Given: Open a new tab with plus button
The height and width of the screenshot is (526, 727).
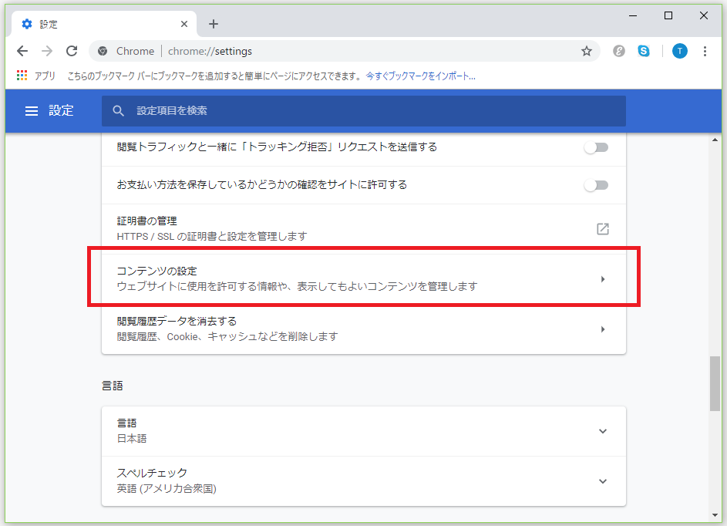Looking at the screenshot, I should point(214,24).
